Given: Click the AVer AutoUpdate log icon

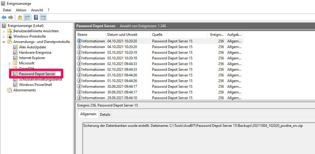Looking at the screenshot, I should pos(15,47).
